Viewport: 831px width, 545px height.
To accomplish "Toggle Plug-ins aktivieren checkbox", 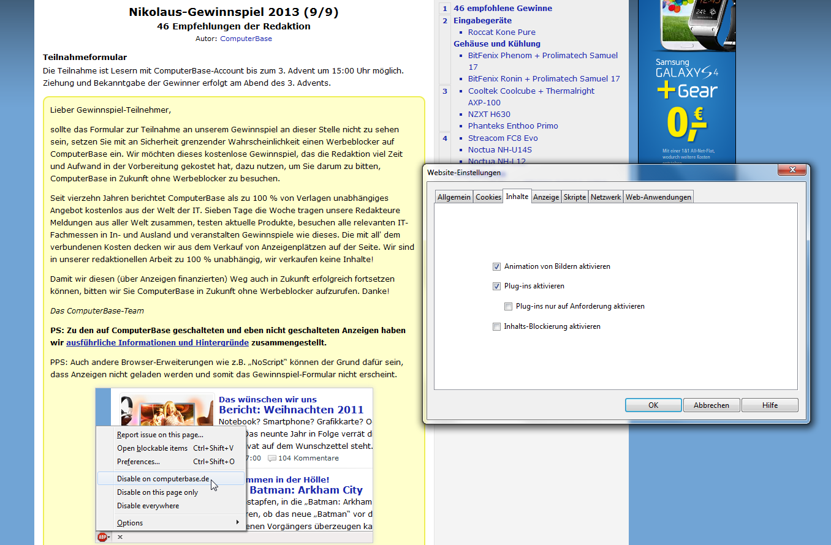I will point(496,286).
